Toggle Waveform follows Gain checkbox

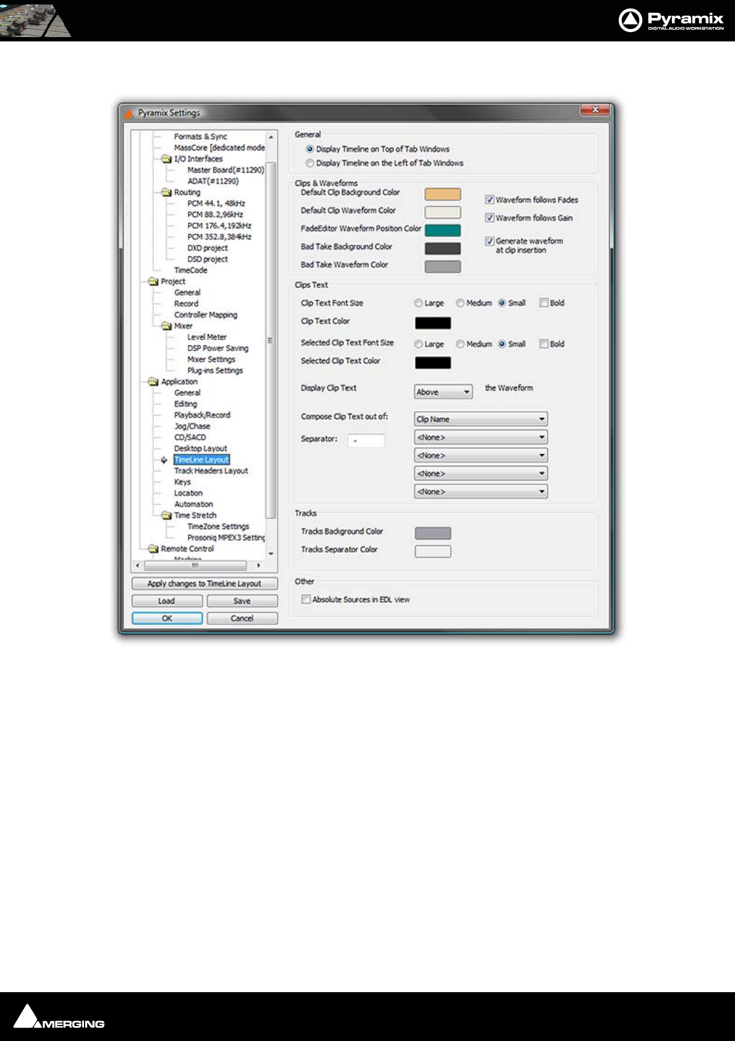[x=489, y=218]
